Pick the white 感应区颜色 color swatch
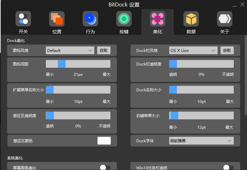Screen dimensions: 247x170 (104, 141)
